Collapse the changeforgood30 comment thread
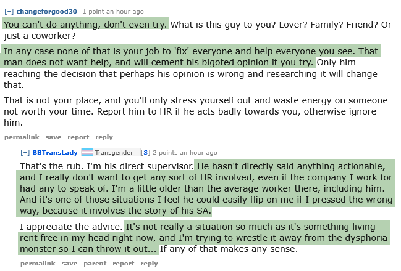401x271 pixels. (x=9, y=12)
